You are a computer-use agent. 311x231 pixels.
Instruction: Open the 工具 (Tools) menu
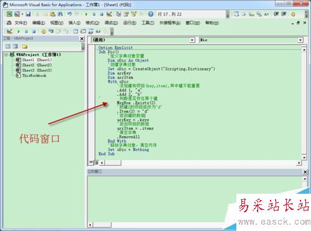coord(148,23)
